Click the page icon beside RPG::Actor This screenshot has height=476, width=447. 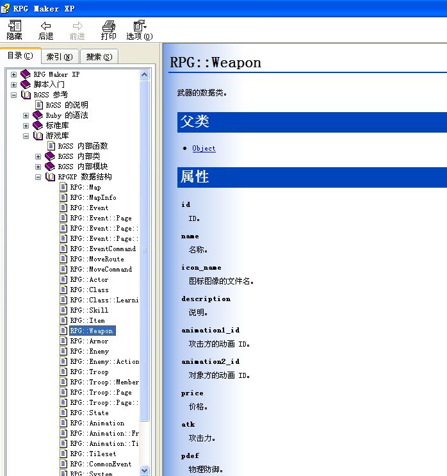63,279
